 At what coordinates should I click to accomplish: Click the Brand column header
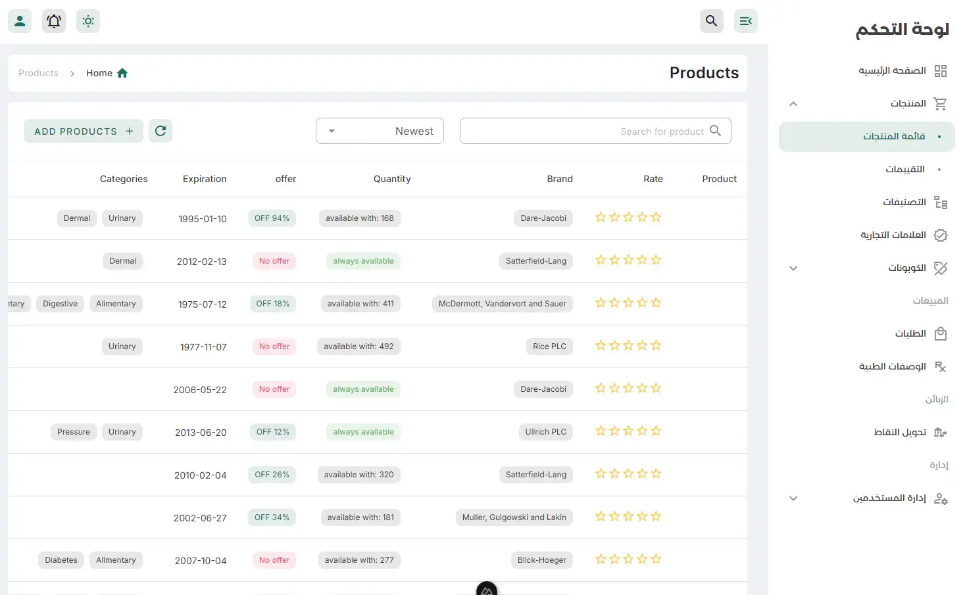[x=560, y=179]
